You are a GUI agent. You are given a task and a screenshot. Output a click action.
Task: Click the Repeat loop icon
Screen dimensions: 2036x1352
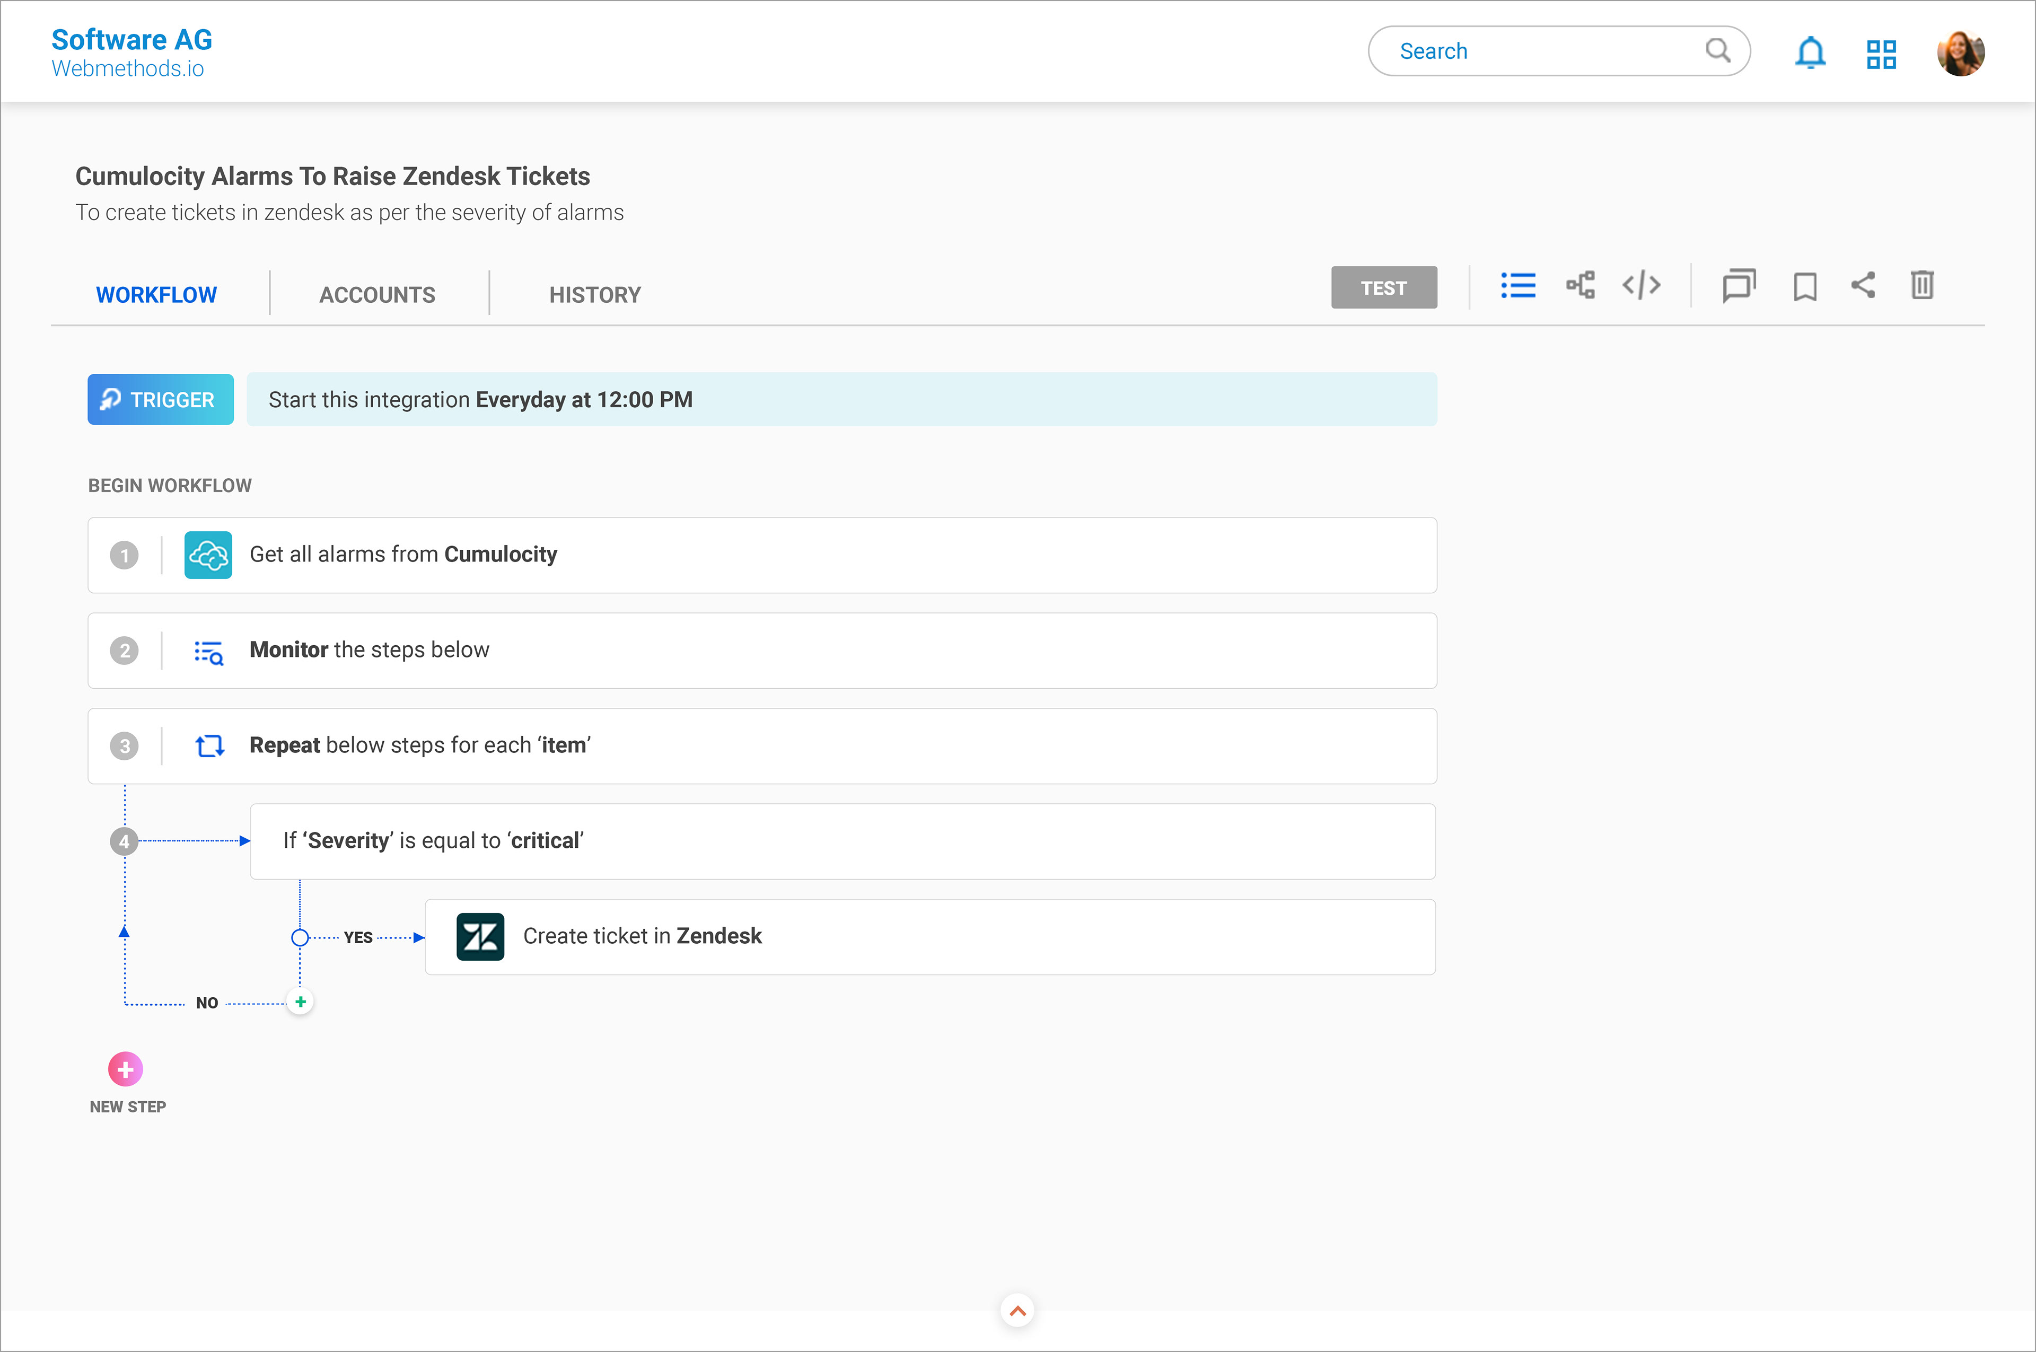point(209,746)
